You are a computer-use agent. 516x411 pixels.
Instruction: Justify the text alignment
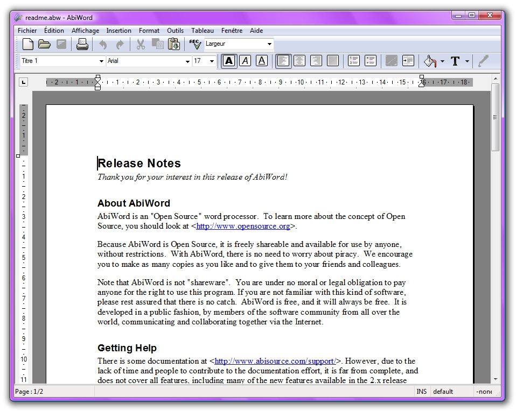pos(333,61)
